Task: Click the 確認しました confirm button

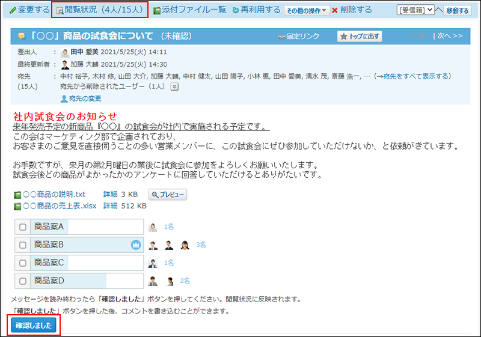Action: (34, 326)
